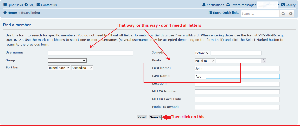300x126 pixels.
Task: Open the Joined date sort dropdown
Action: pyautogui.click(x=59, y=68)
